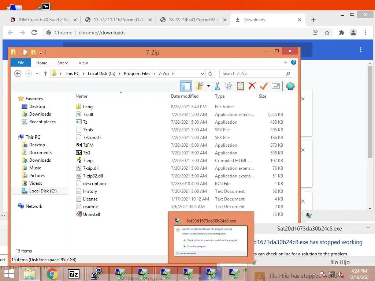Sort by Type column header
This screenshot has width=375, height=281.
tap(220, 96)
